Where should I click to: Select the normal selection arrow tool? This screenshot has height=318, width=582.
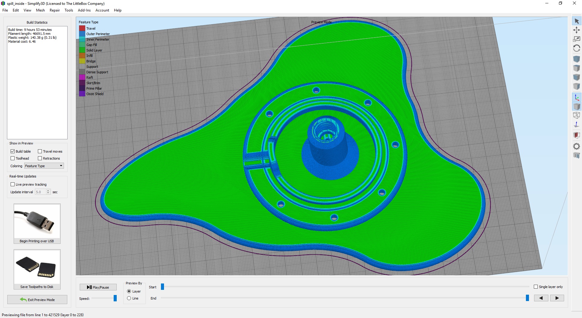[x=577, y=21]
